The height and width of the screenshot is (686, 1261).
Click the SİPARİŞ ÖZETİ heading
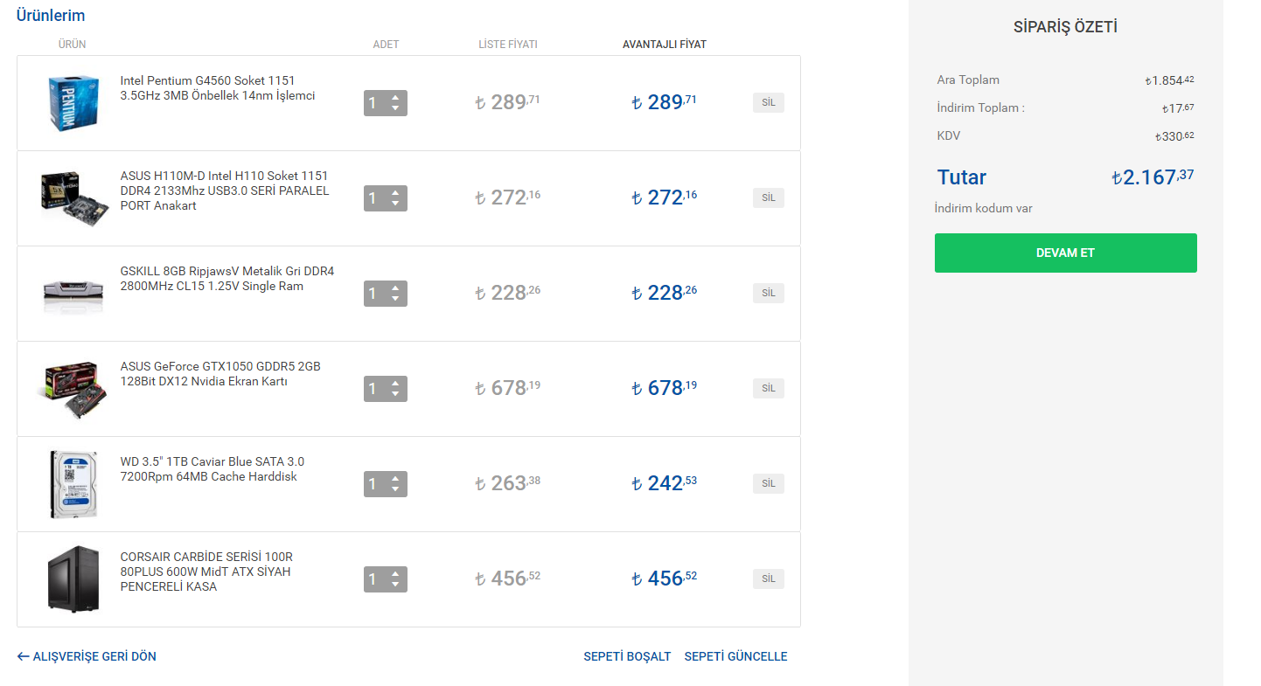tap(1065, 27)
